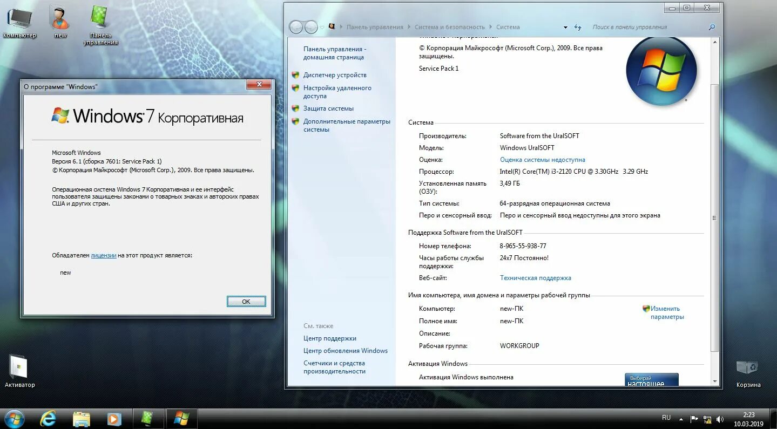Click shield icon beside Диспетчер устройств
The height and width of the screenshot is (429, 777).
(295, 75)
